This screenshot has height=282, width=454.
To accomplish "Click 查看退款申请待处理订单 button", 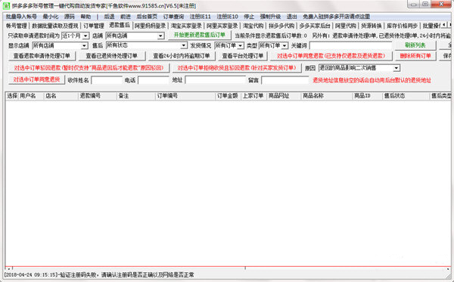I will coord(42,56).
